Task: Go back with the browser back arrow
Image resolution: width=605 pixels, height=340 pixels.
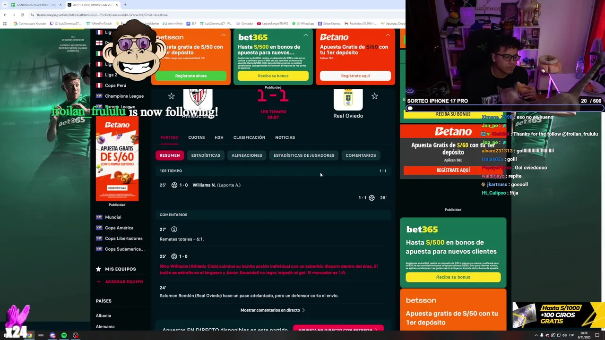Action: pos(5,15)
